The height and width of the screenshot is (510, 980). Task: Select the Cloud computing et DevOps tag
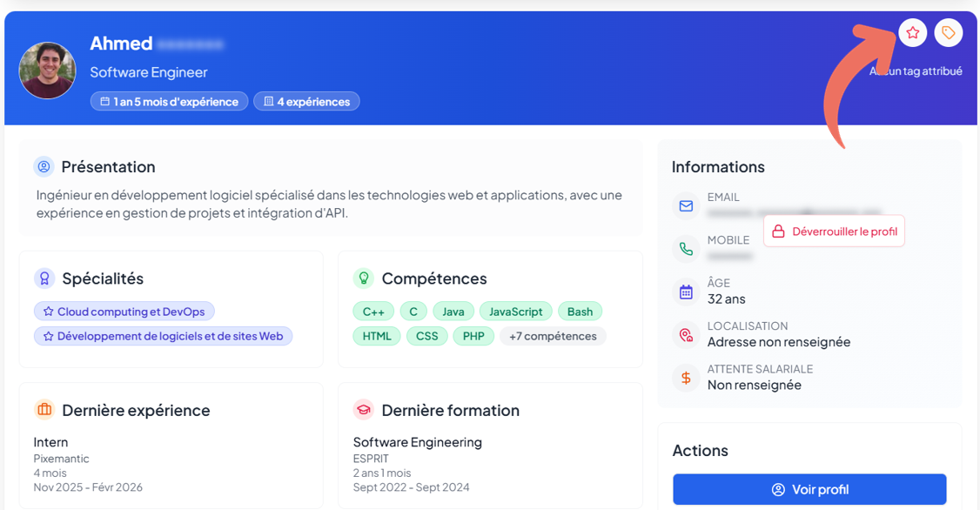click(x=124, y=312)
